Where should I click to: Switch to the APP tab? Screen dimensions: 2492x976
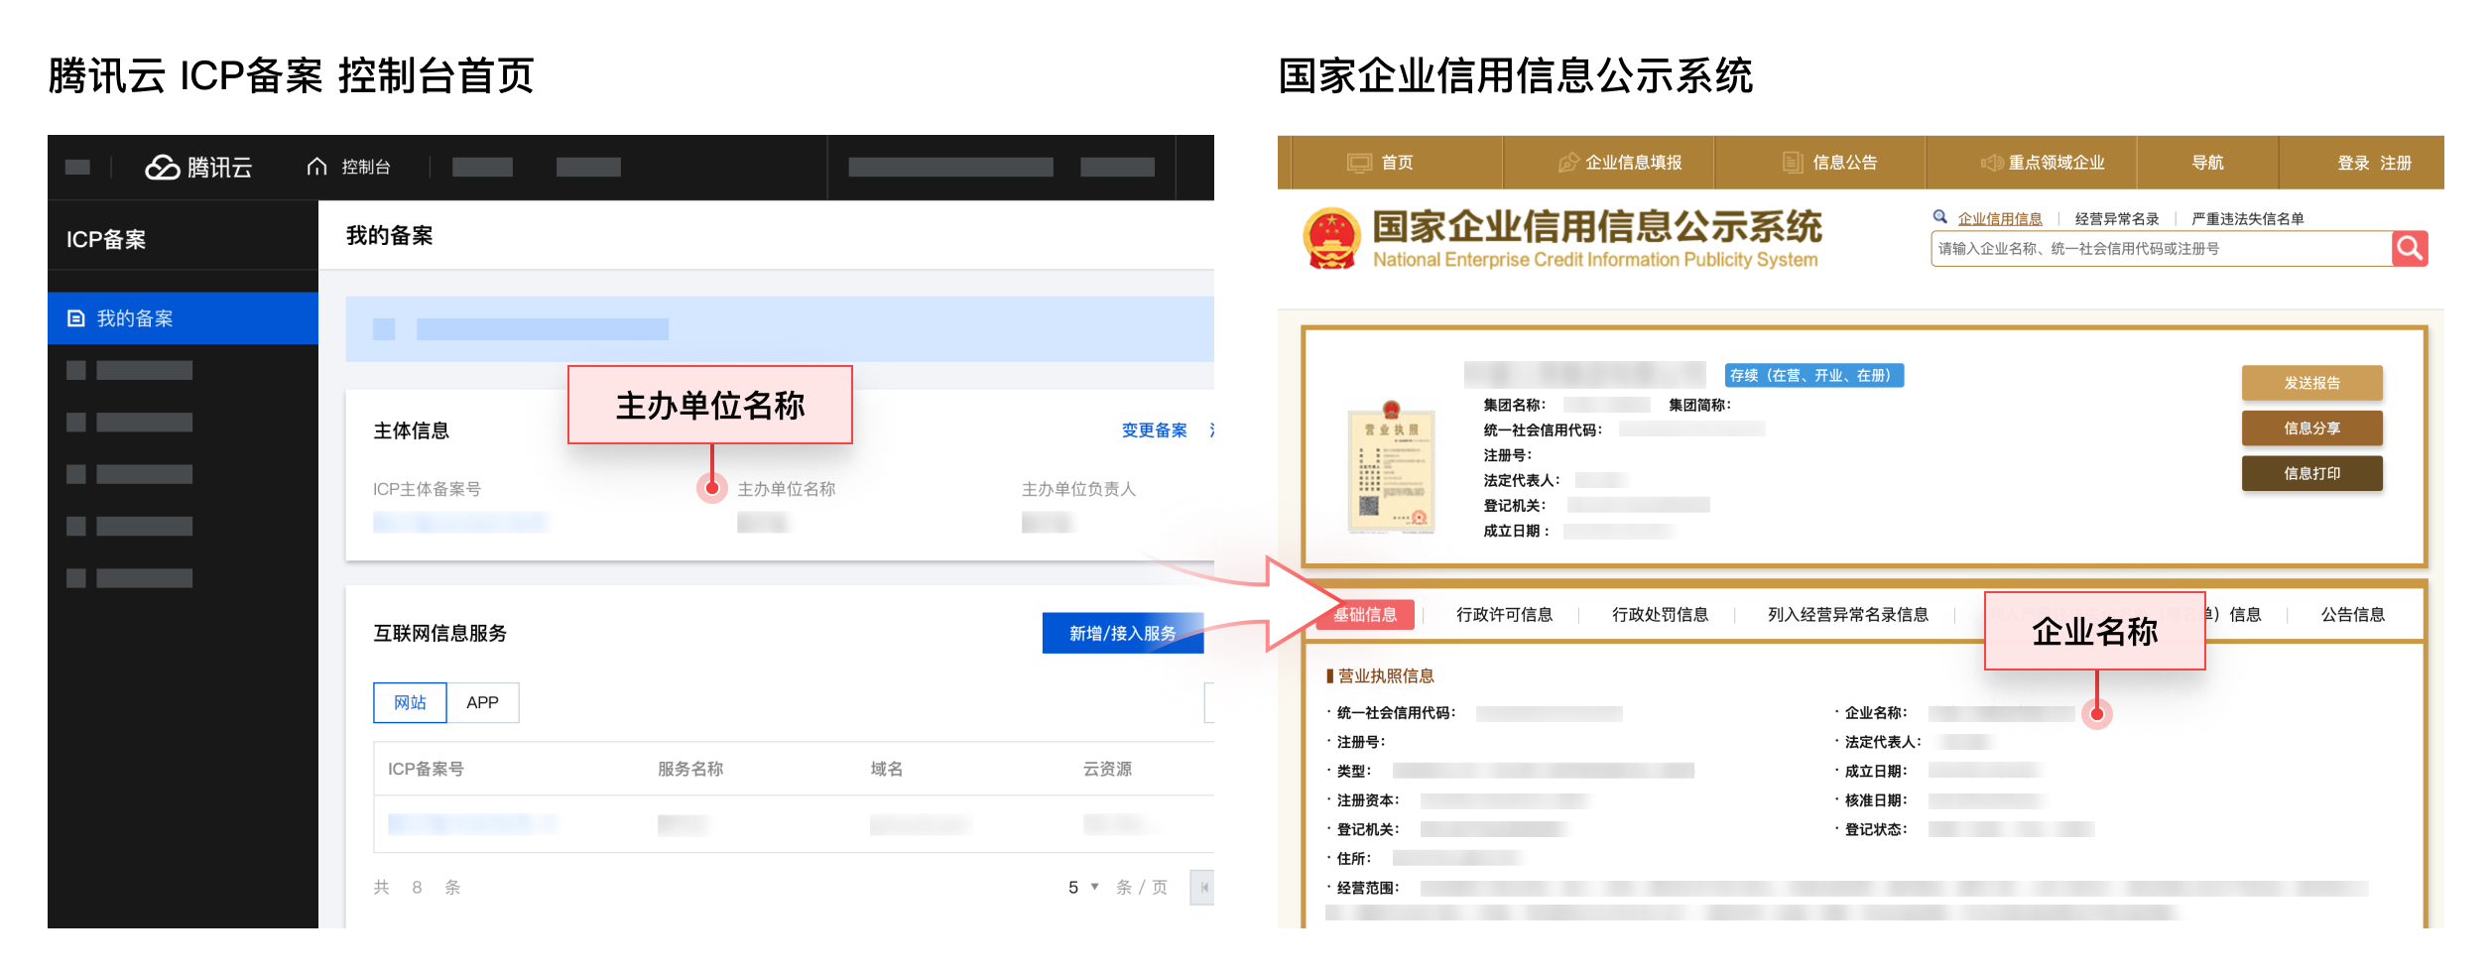click(482, 702)
